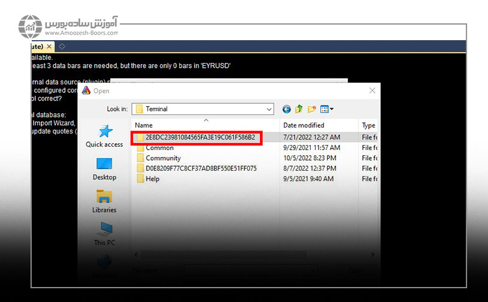Select This PC in the places sidebar
The height and width of the screenshot is (302, 488).
[x=104, y=234]
